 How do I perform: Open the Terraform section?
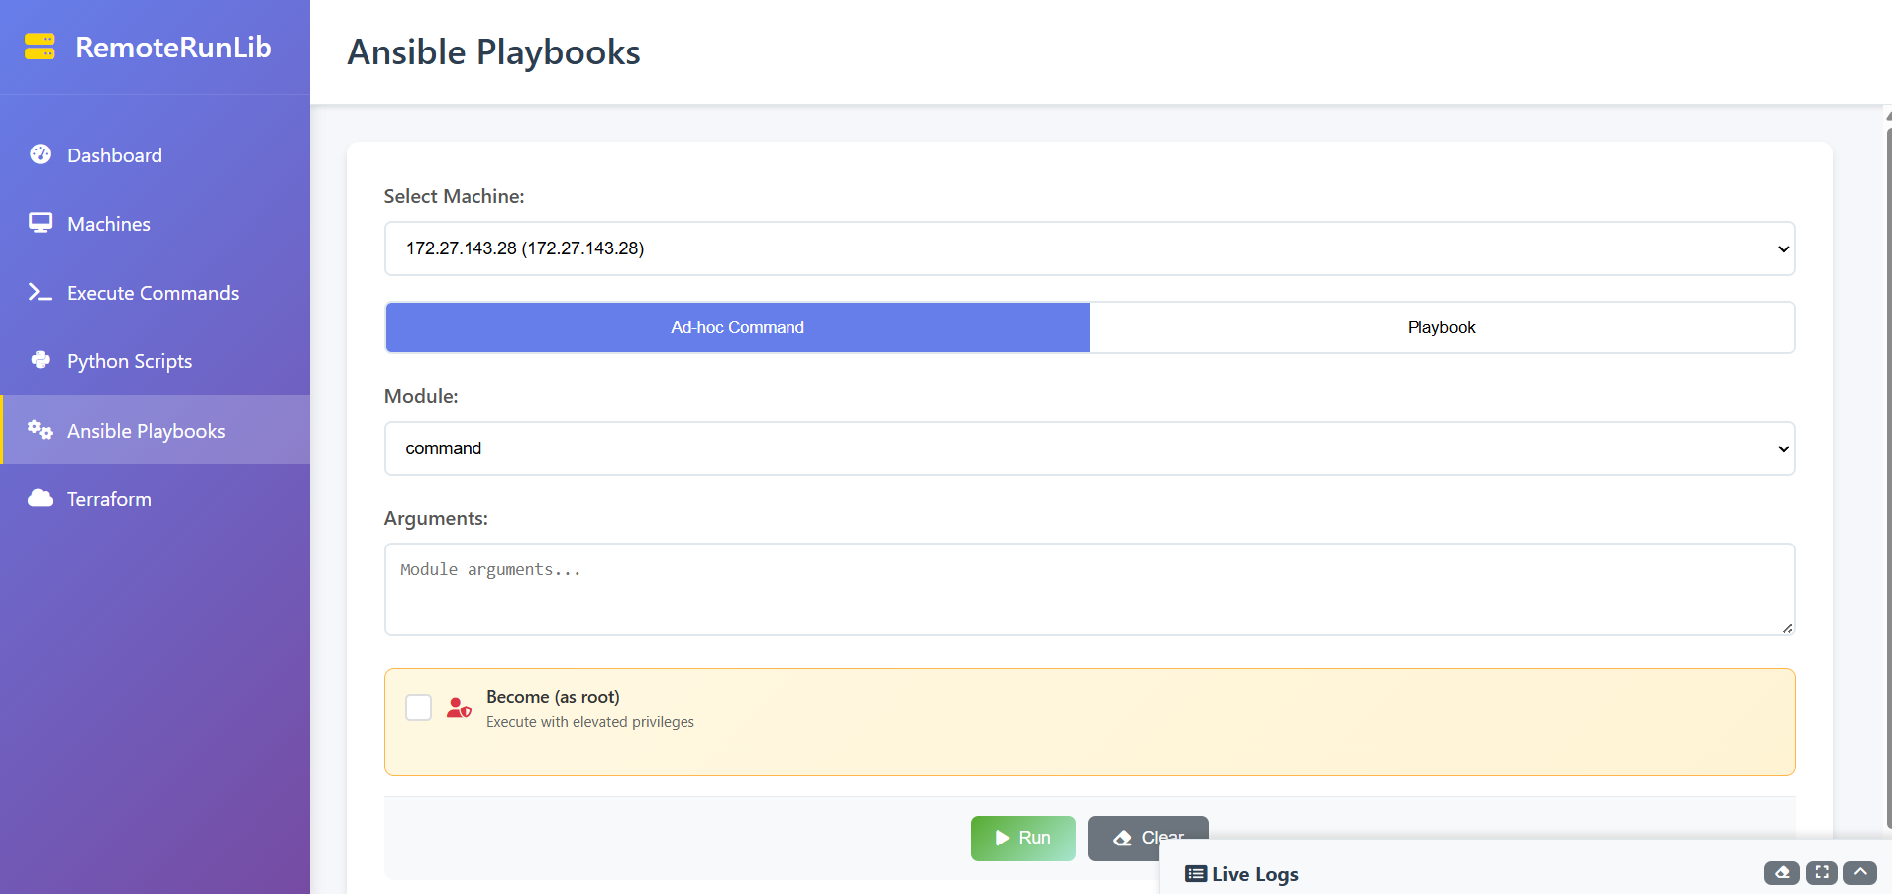click(155, 499)
